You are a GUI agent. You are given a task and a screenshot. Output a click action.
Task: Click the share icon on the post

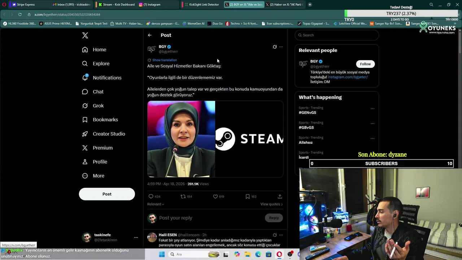coord(280,196)
